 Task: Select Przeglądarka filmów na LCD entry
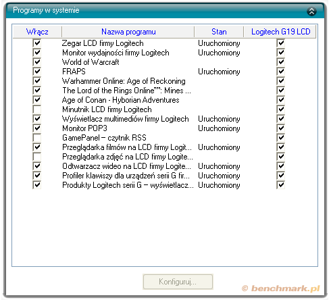(x=127, y=147)
